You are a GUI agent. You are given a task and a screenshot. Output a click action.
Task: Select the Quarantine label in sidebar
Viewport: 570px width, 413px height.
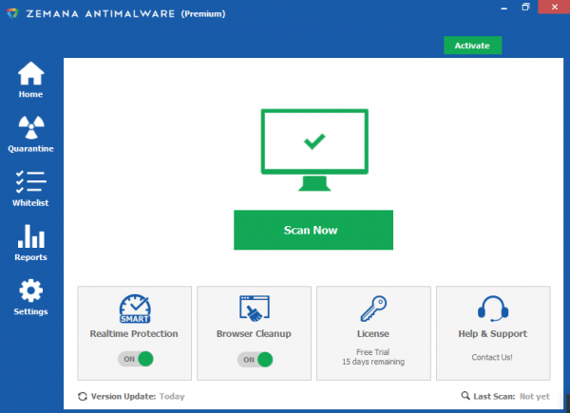(x=31, y=149)
